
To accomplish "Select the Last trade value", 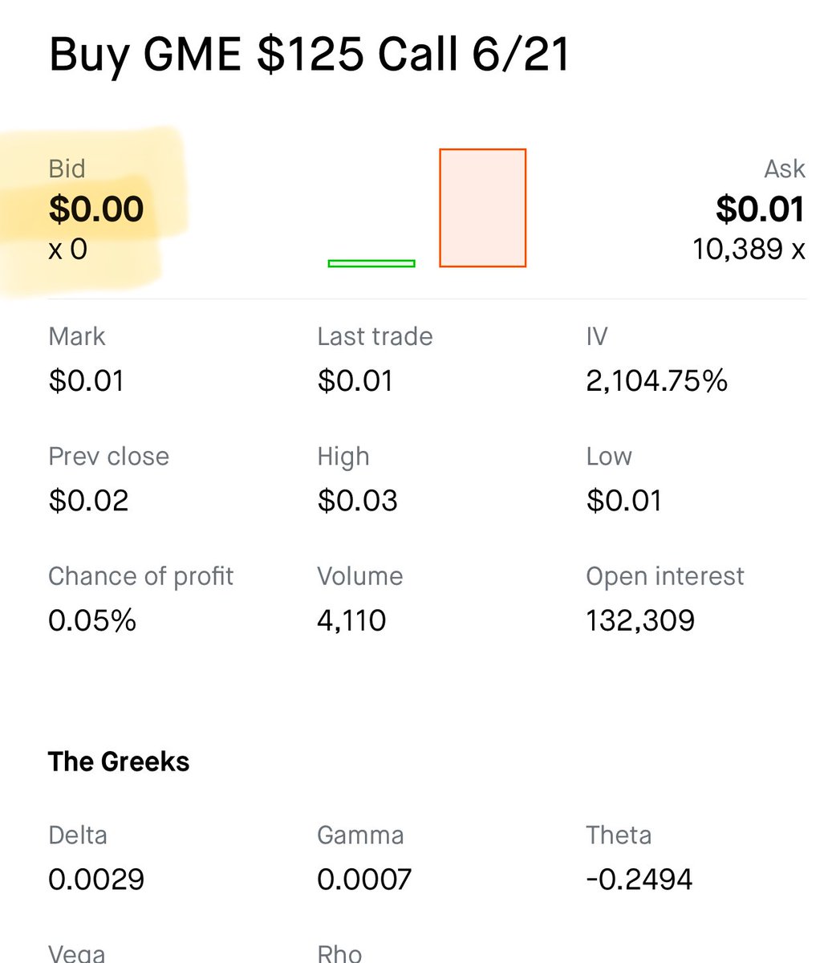I will coord(355,380).
